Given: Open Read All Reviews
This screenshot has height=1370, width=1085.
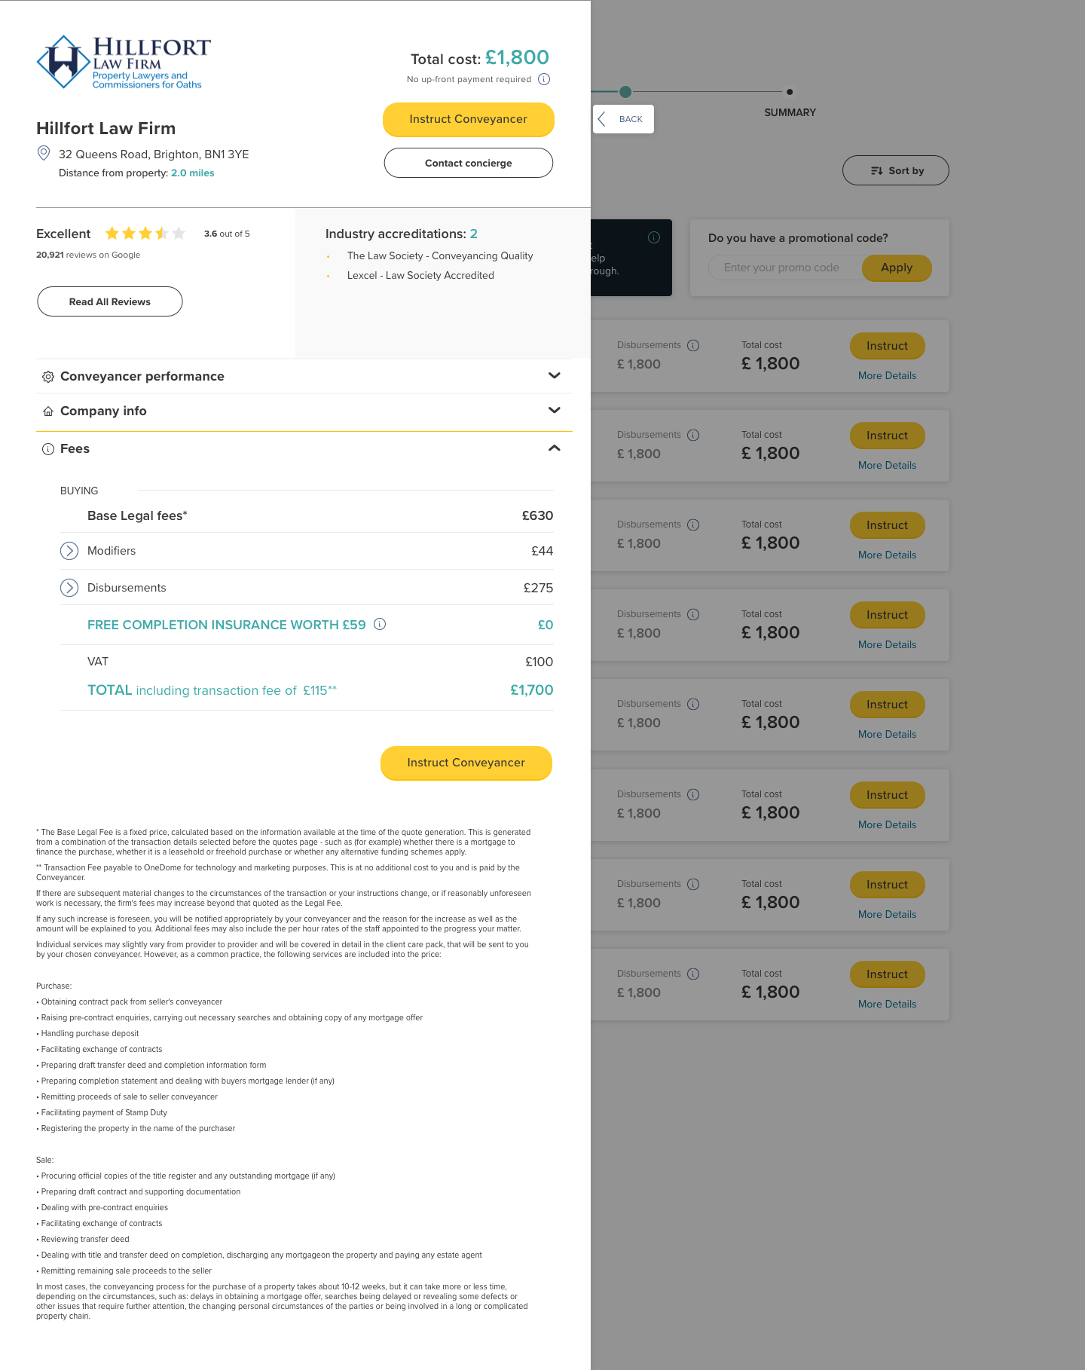Looking at the screenshot, I should [110, 301].
